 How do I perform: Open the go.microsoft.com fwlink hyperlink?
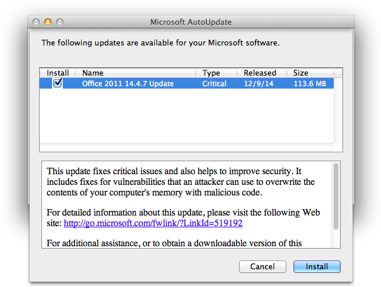153,224
